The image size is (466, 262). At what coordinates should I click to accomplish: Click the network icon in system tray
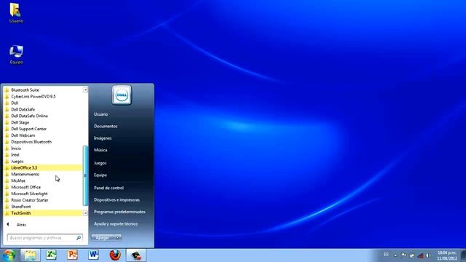(x=420, y=255)
